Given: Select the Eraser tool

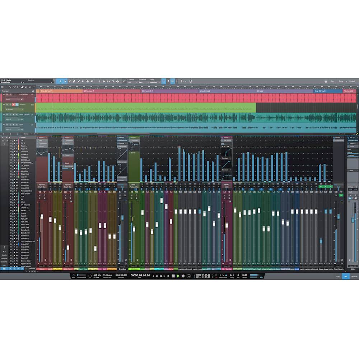Looking at the screenshot, I should coord(74,81).
